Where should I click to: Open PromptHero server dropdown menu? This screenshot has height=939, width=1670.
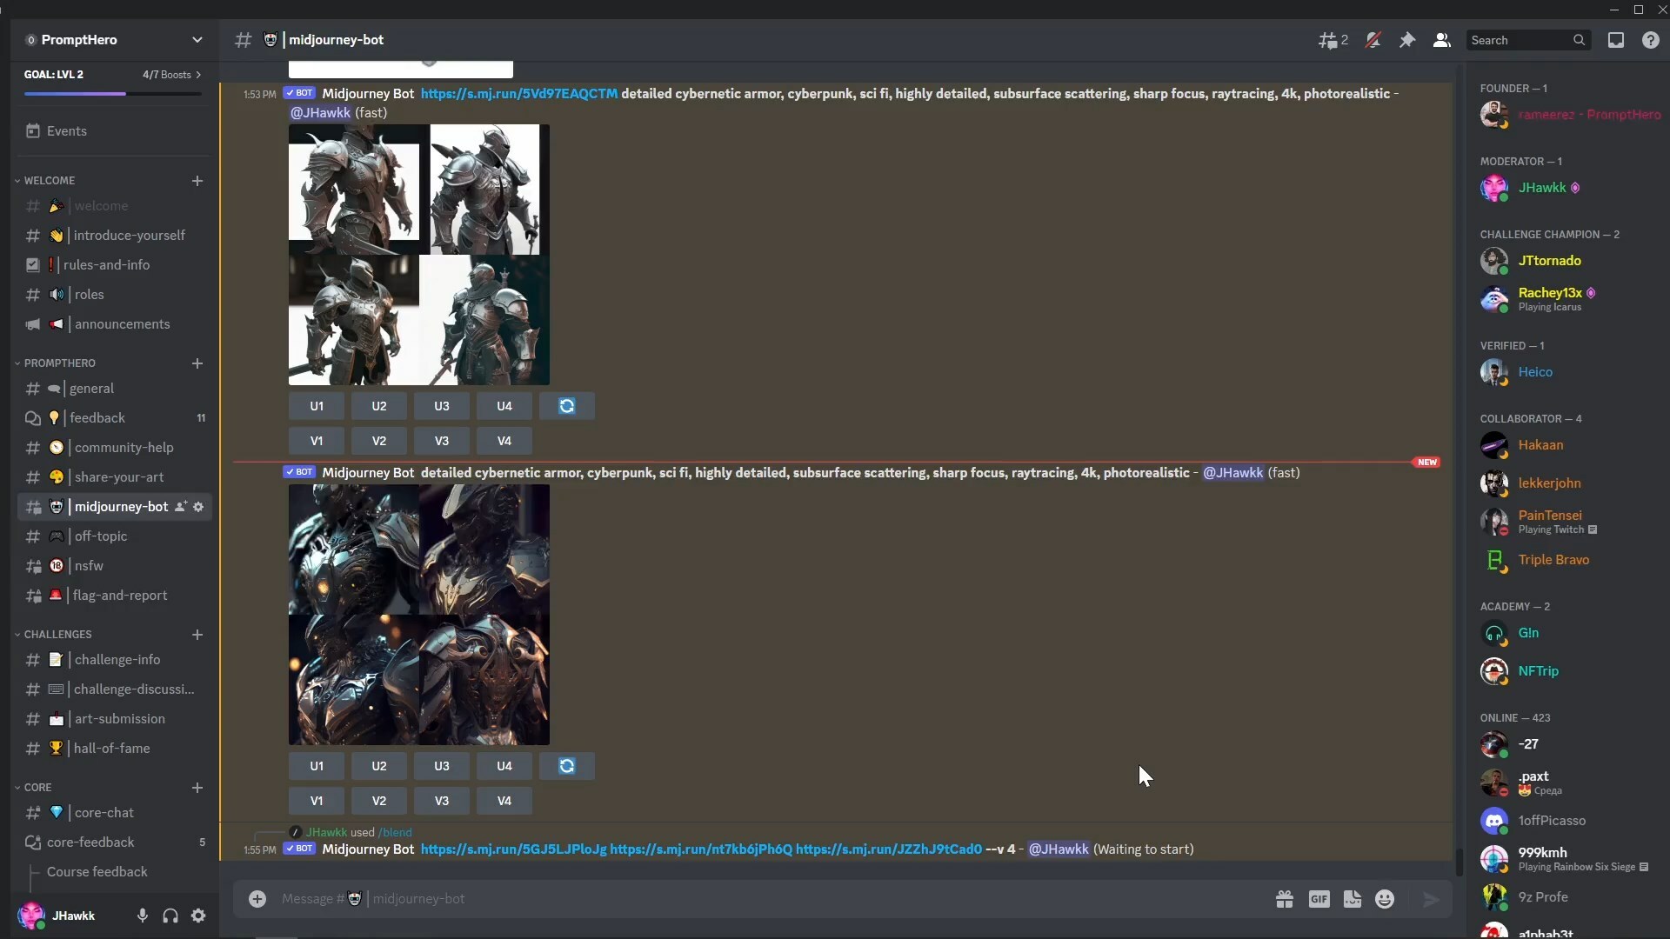(114, 40)
